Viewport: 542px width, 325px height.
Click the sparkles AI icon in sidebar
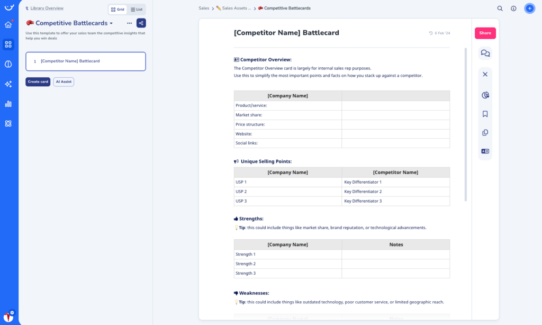pyautogui.click(x=8, y=84)
